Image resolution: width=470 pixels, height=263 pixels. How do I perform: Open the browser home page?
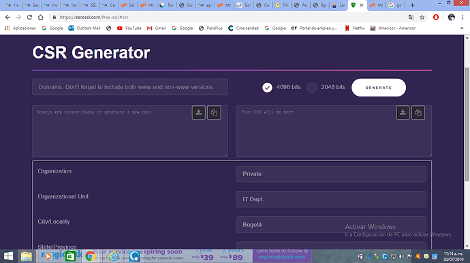40,18
